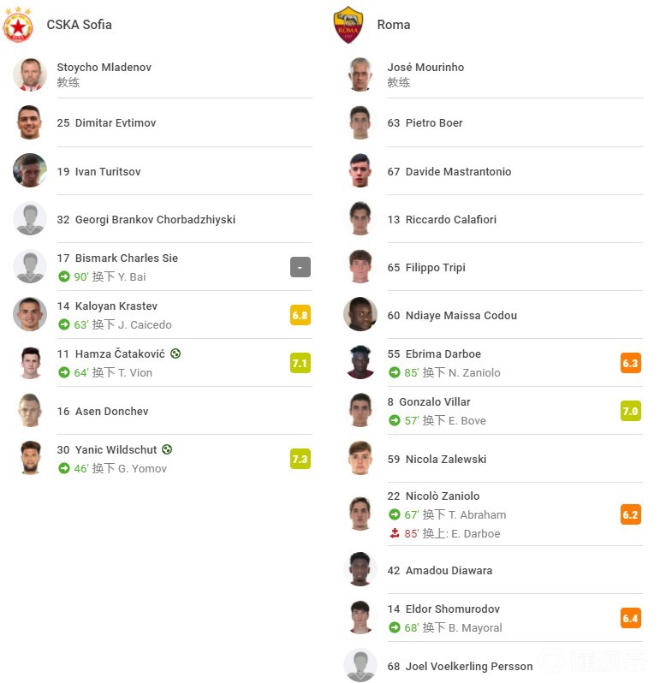Click the grey dash rating badge of Bismark
This screenshot has height=683, width=660.
point(300,267)
